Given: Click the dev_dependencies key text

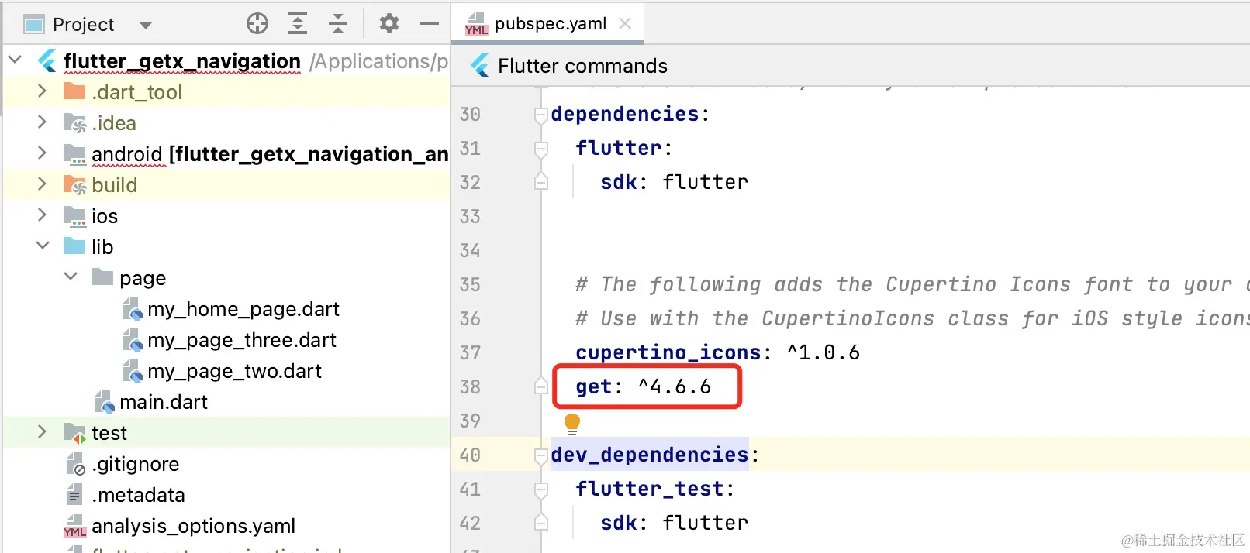Looking at the screenshot, I should [x=649, y=455].
